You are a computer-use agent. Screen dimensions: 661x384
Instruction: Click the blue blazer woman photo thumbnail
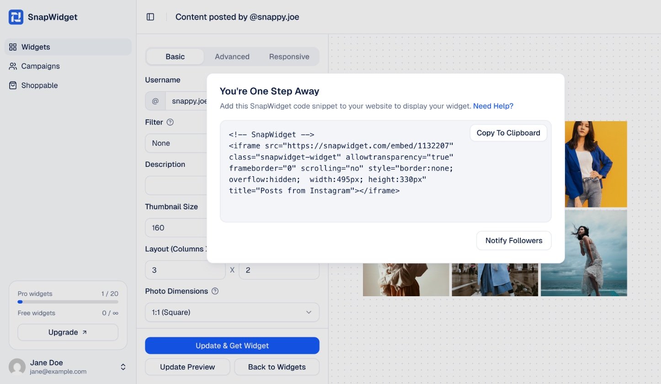click(x=596, y=164)
